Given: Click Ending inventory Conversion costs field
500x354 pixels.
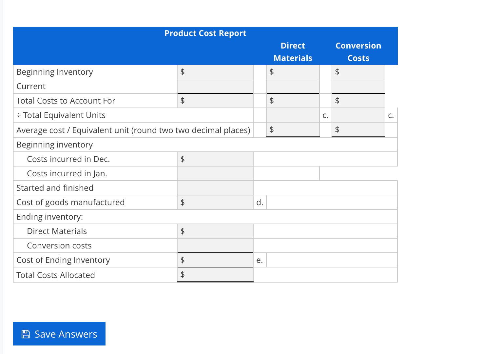Looking at the screenshot, I should pos(215,246).
